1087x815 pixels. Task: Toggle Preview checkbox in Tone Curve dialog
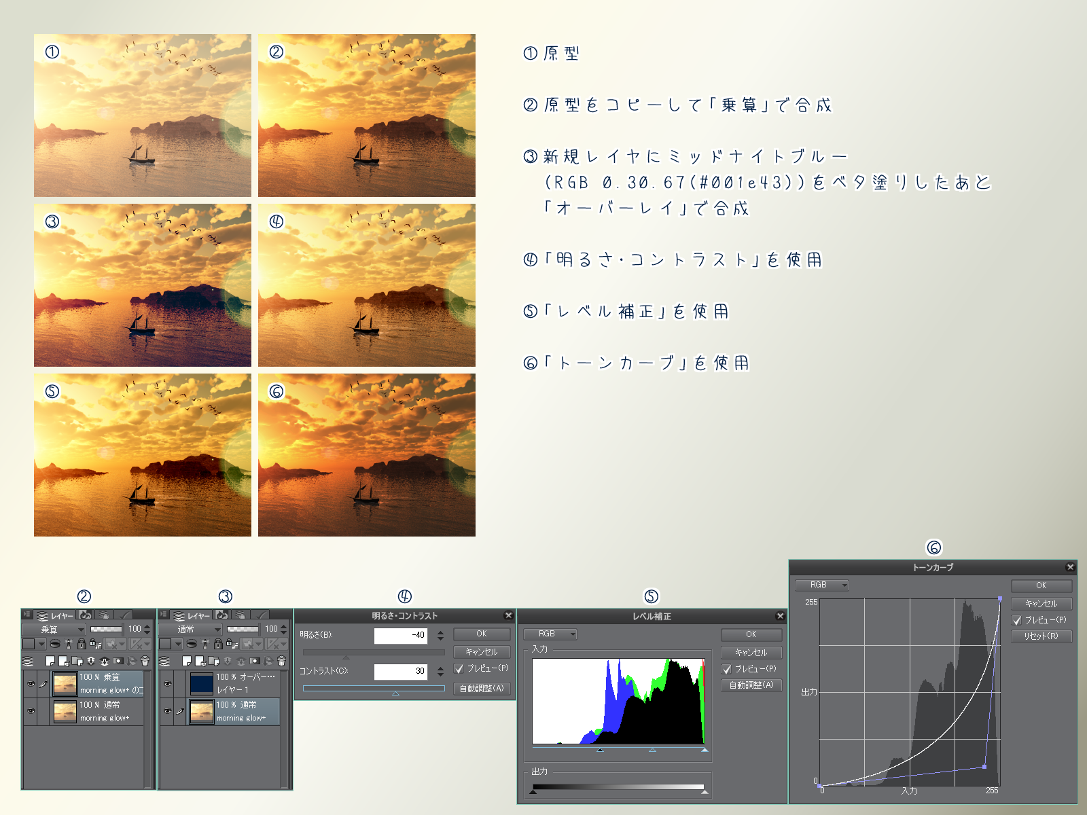point(1017,620)
